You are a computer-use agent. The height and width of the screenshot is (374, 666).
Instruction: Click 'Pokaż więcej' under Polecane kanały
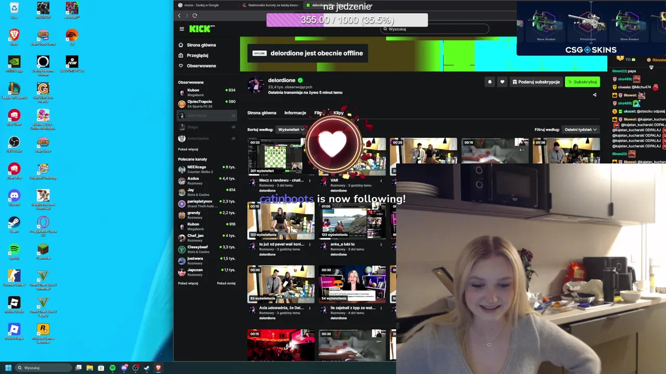(188, 283)
